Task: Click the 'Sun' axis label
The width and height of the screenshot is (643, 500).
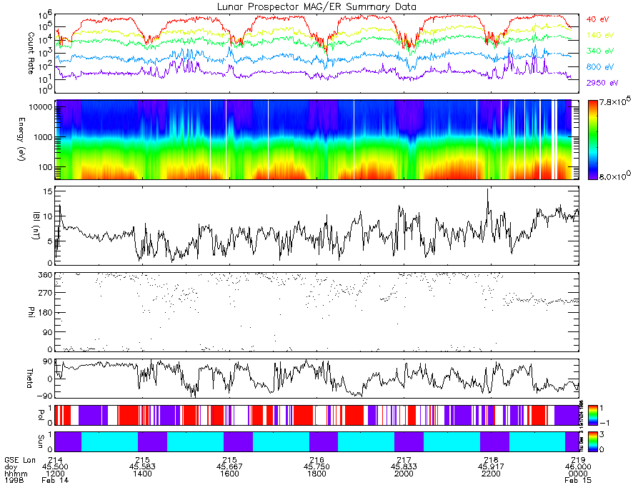Action: point(41,441)
